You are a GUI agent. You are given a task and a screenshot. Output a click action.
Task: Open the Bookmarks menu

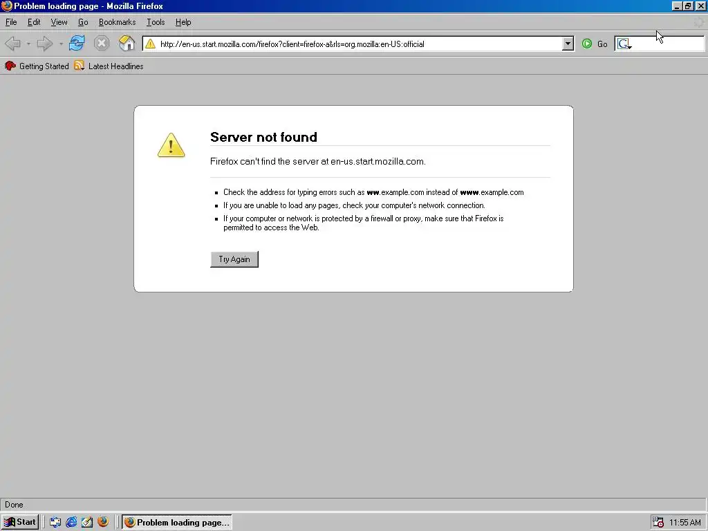pos(117,22)
